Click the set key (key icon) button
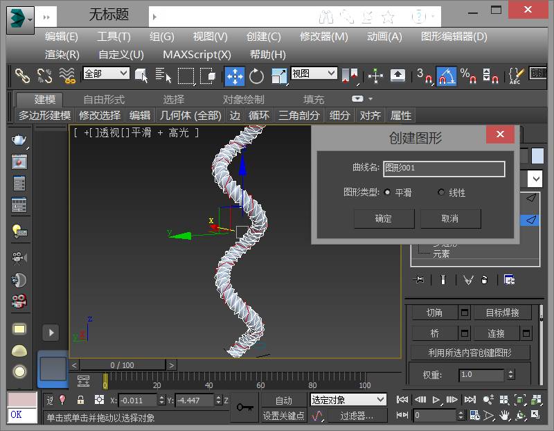This screenshot has height=431, width=554. (x=245, y=407)
